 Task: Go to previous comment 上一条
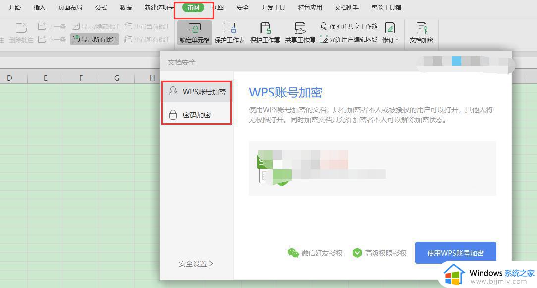coord(52,26)
